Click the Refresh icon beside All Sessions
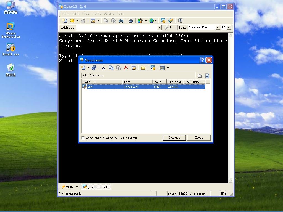 click(207, 76)
